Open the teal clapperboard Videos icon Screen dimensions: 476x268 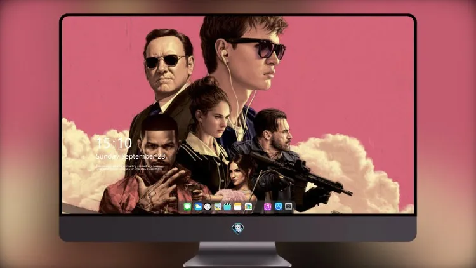tap(227, 207)
